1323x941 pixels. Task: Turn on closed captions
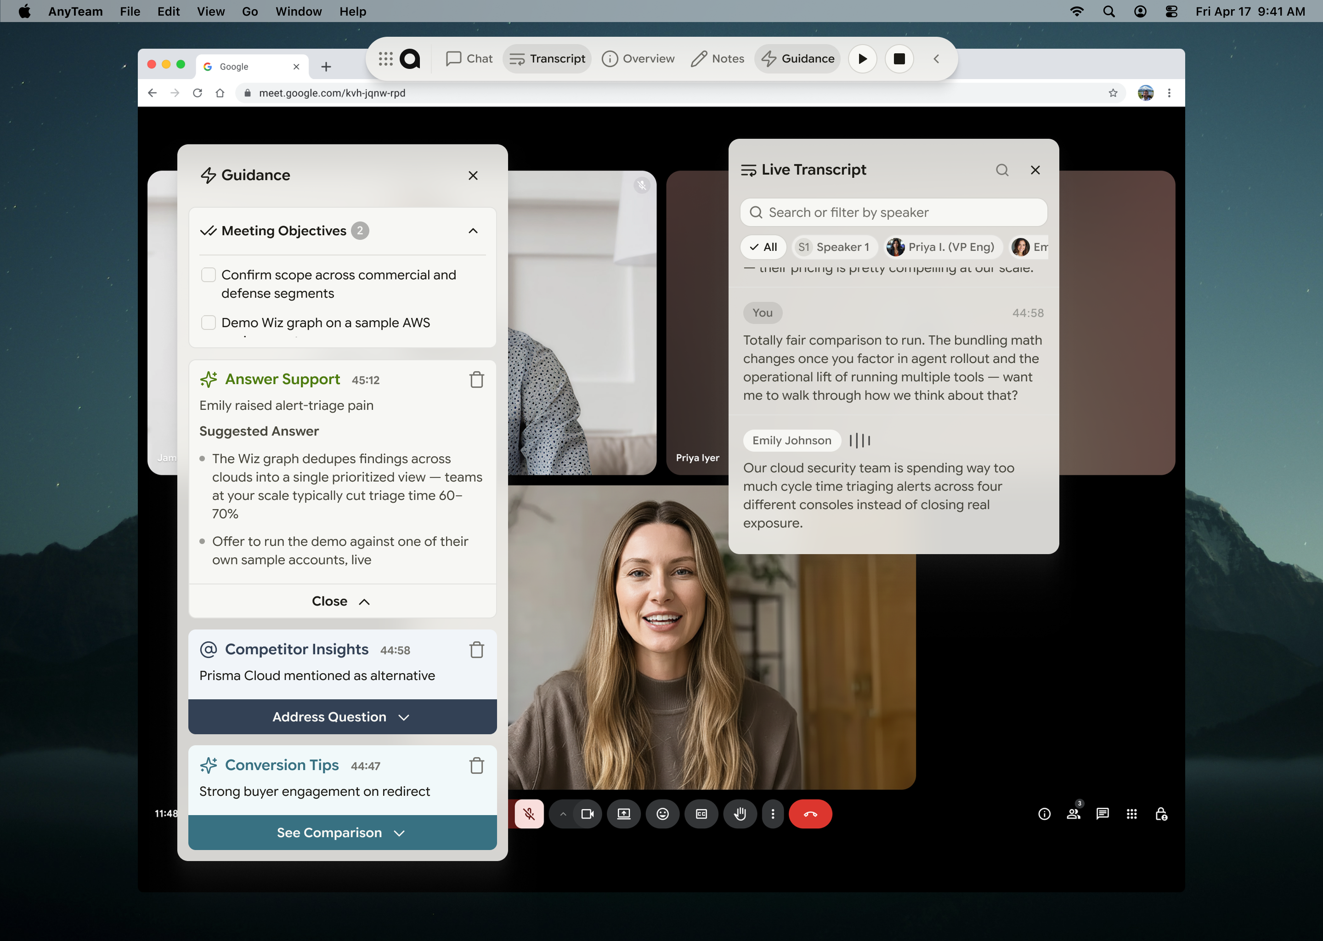click(701, 814)
